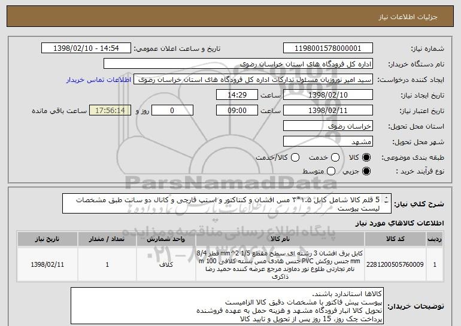Viewport: 461px width, 326px height.
Task: Click the توضیحات خریدار notes text box
Action: pos(227,306)
